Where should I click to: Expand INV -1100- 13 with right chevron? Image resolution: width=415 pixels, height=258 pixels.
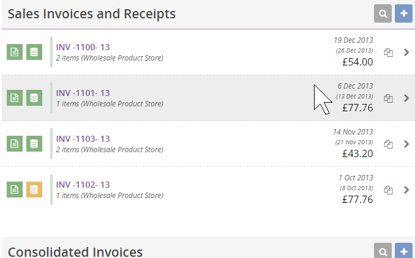click(406, 53)
